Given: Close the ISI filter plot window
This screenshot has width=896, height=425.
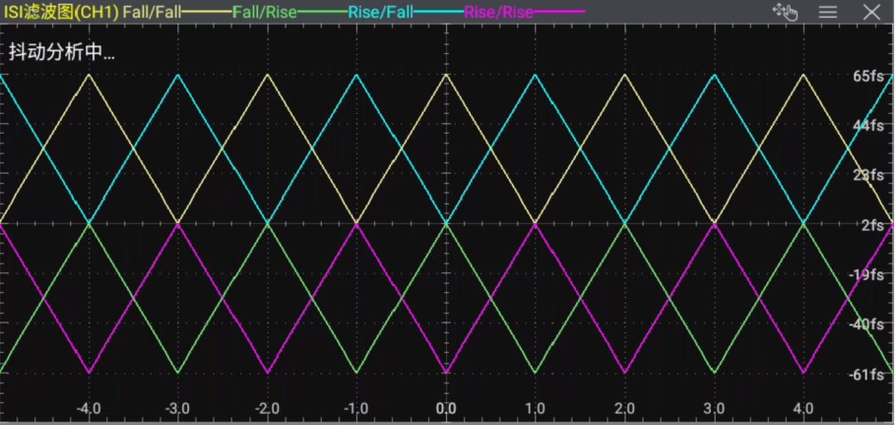Looking at the screenshot, I should (871, 11).
